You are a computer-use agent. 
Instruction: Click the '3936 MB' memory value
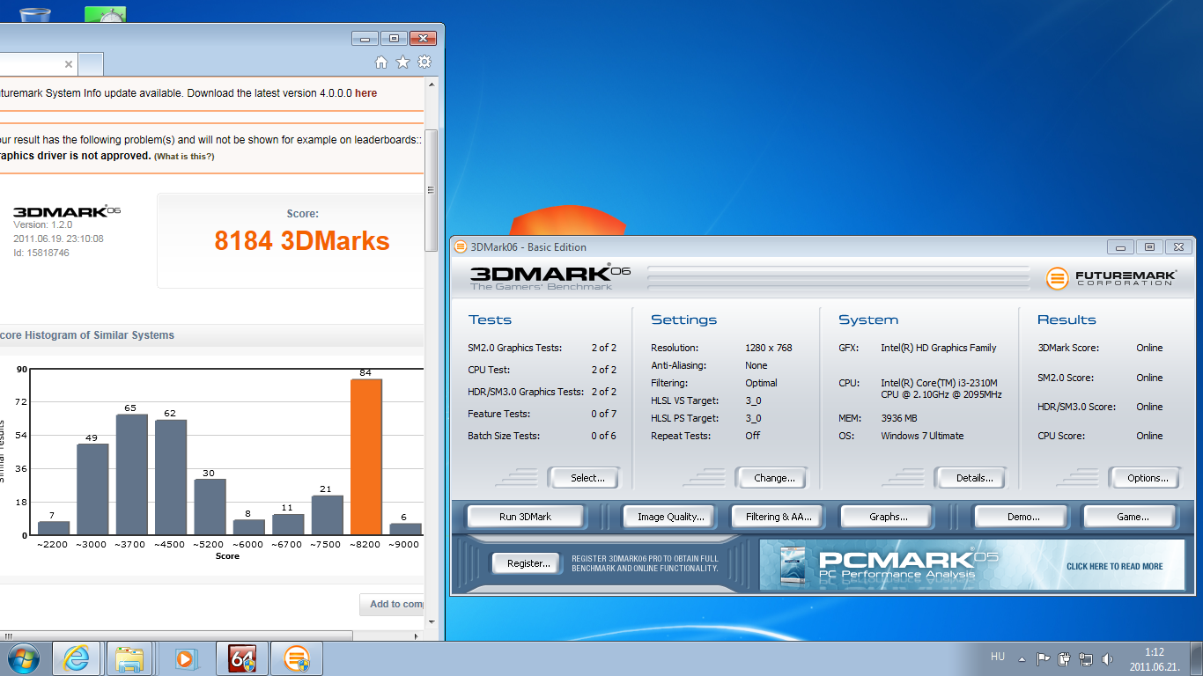pyautogui.click(x=899, y=418)
